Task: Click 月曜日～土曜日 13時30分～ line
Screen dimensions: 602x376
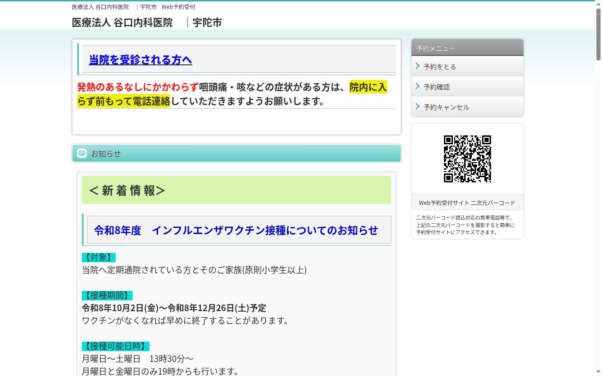Action: tap(138, 359)
